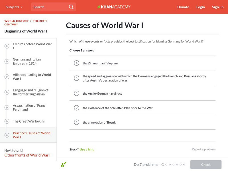Click the play icon beside Assassination of Franz Ferdinand
228x171 pixels.
pyautogui.click(x=6, y=107)
